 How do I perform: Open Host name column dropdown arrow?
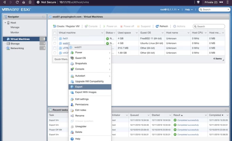[188, 33]
